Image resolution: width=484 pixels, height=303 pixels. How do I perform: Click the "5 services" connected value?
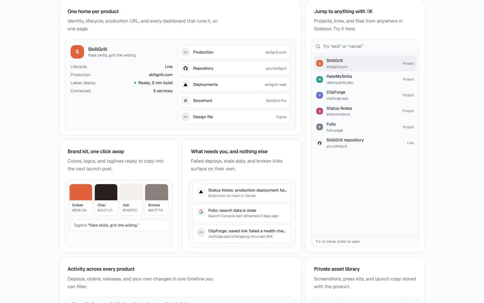(x=163, y=91)
